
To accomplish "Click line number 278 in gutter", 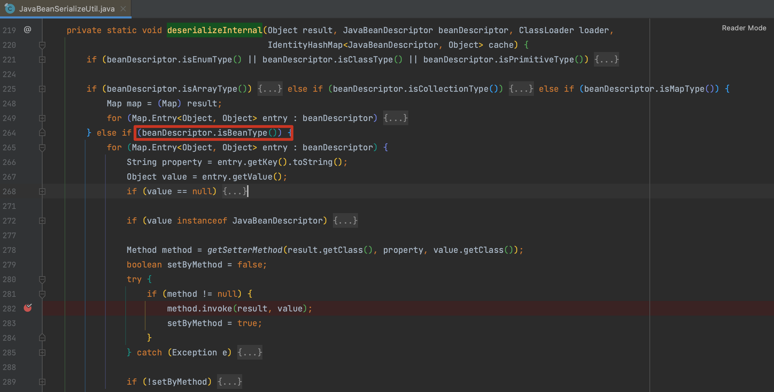I will [9, 250].
